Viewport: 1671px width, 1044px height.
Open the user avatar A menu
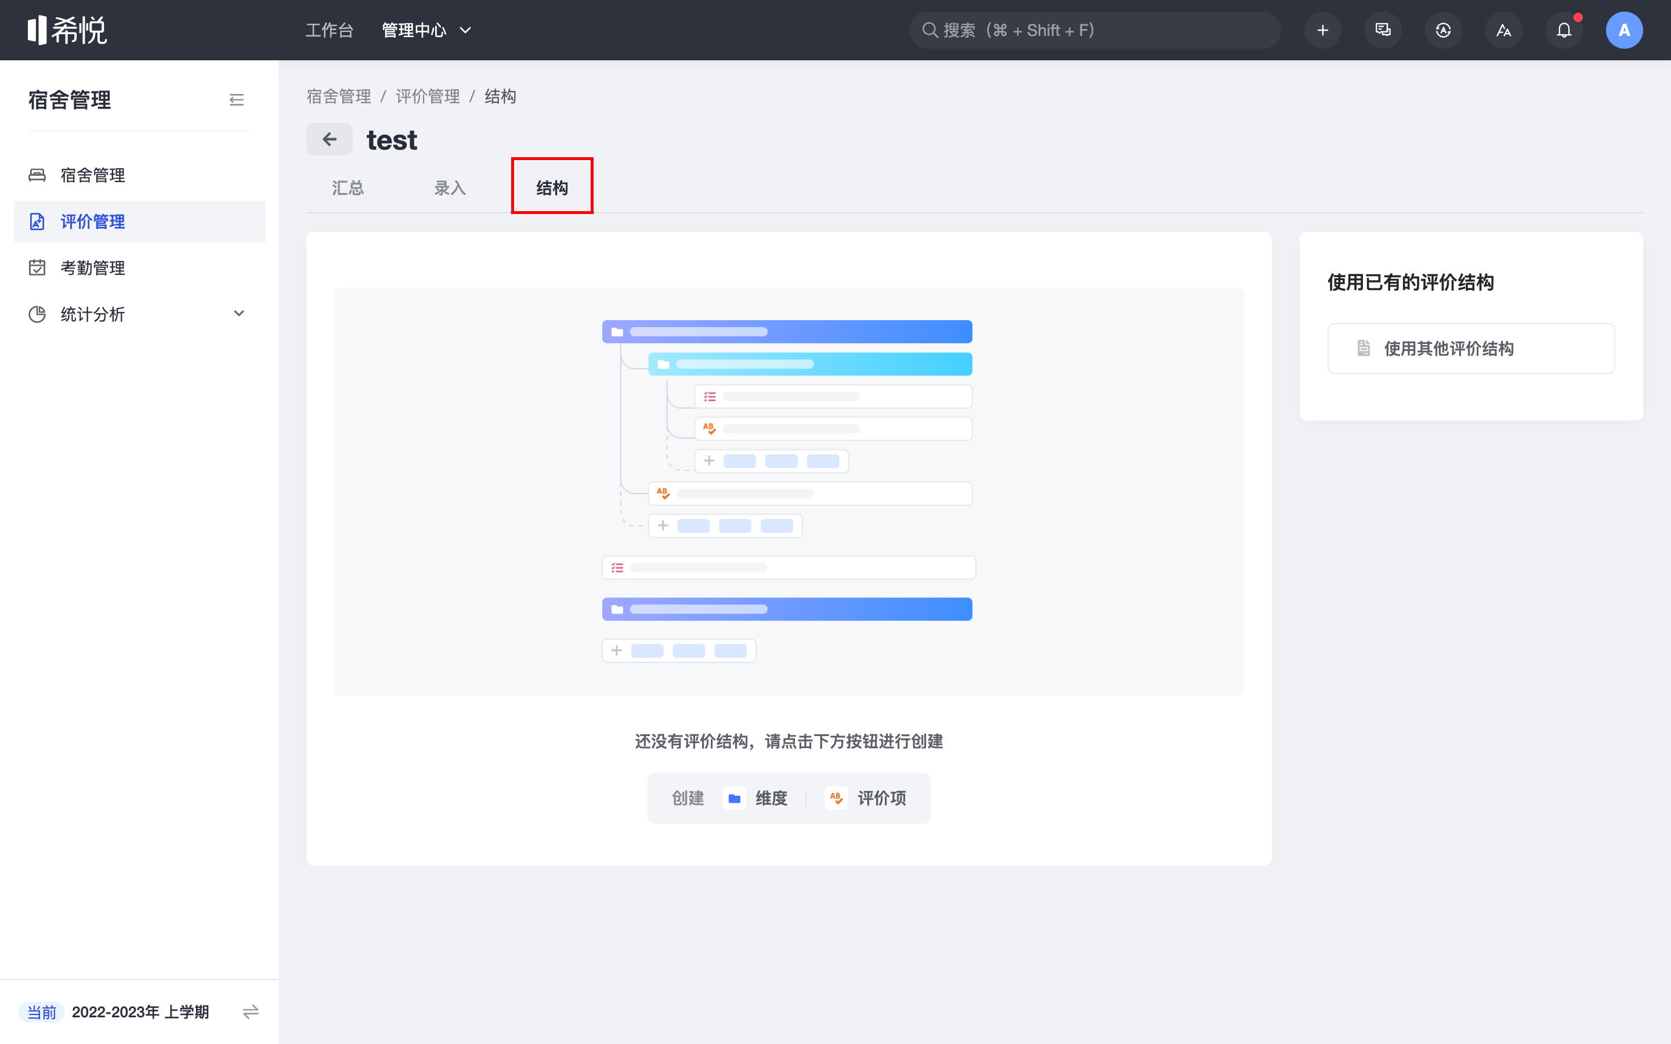click(x=1624, y=30)
